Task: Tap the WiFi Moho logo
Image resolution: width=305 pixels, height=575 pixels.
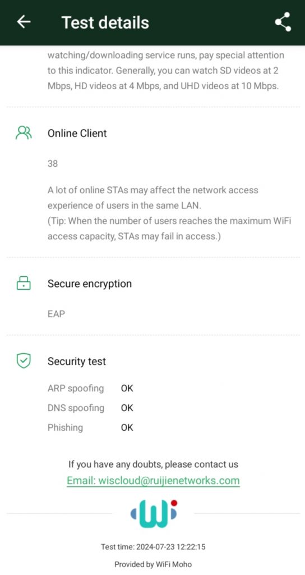Action: [x=154, y=513]
